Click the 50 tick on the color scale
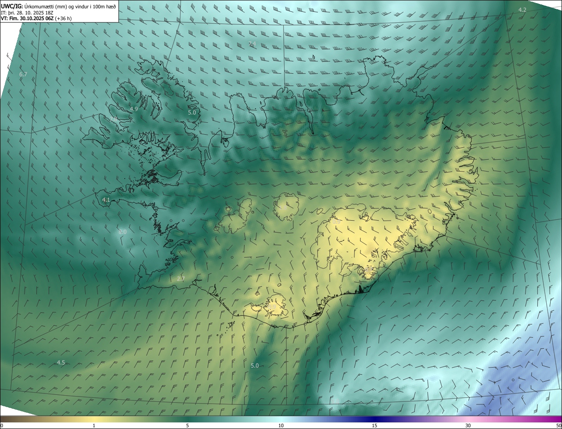The height and width of the screenshot is (429, 562). (x=558, y=425)
